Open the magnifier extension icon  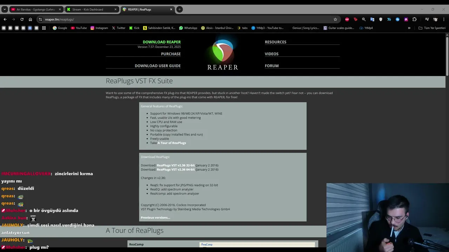[x=364, y=19]
